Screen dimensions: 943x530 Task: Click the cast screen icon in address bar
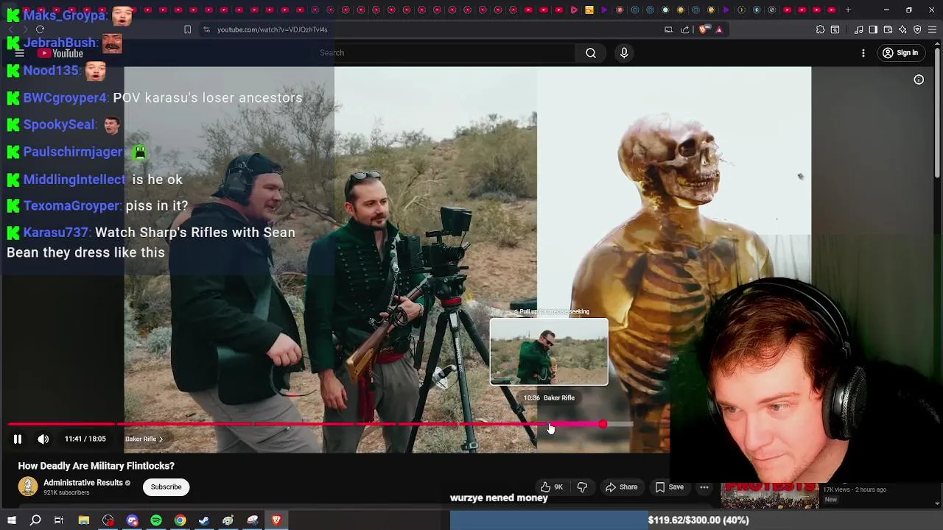[x=668, y=29]
